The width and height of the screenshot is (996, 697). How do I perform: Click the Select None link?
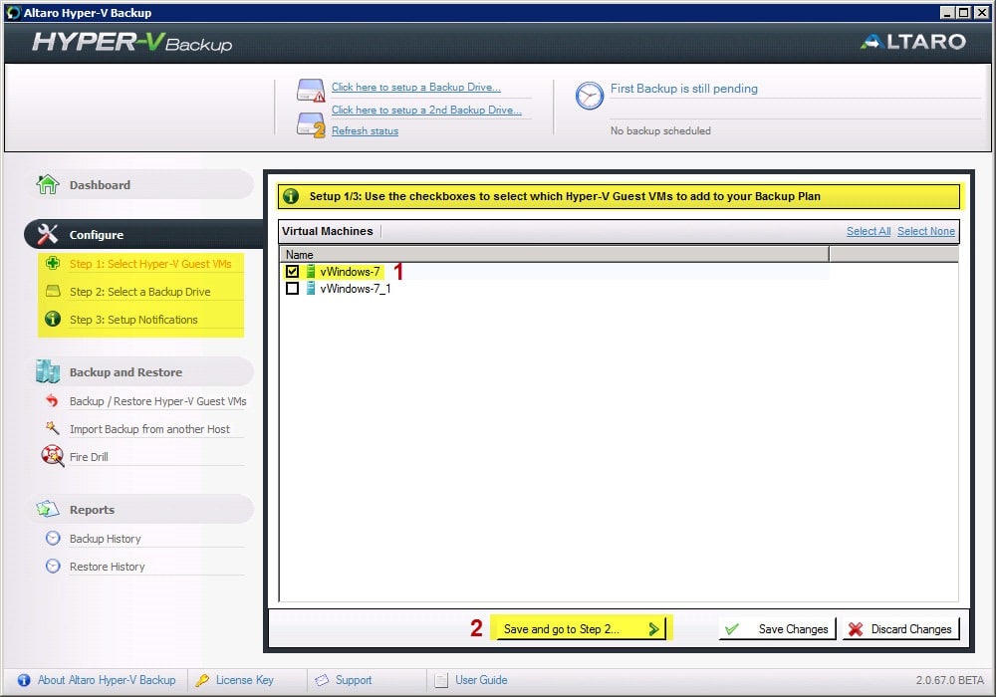tap(925, 231)
